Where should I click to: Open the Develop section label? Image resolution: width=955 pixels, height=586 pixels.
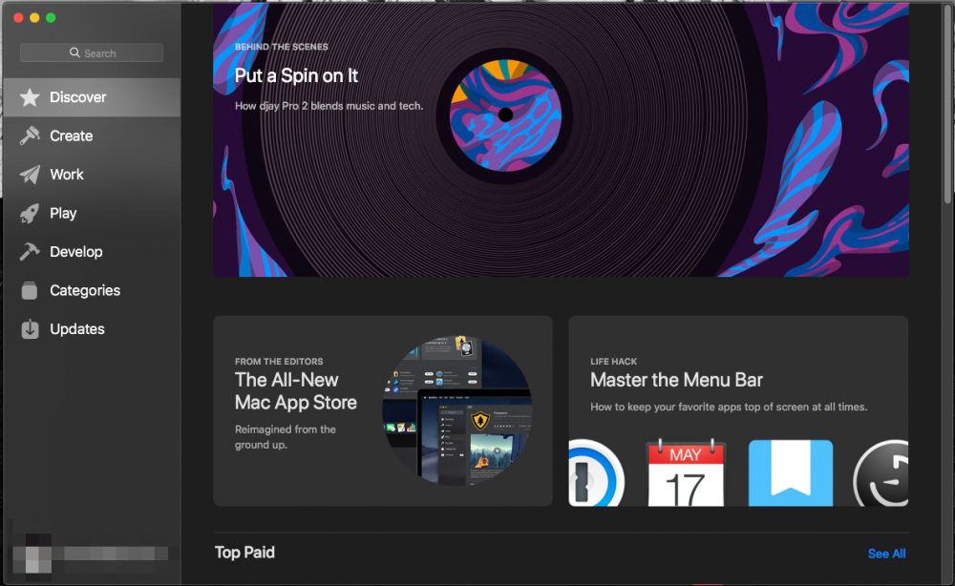click(x=76, y=252)
